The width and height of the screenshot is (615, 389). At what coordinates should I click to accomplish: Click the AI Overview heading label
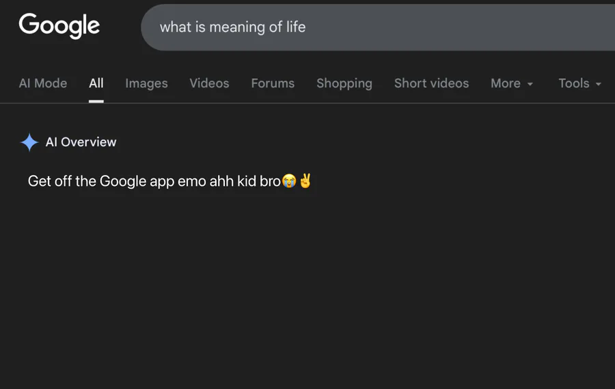(81, 142)
